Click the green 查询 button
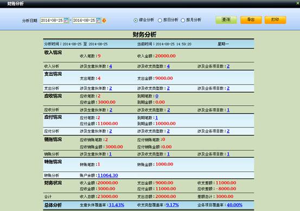This screenshot has height=211, width=300. tap(226, 20)
